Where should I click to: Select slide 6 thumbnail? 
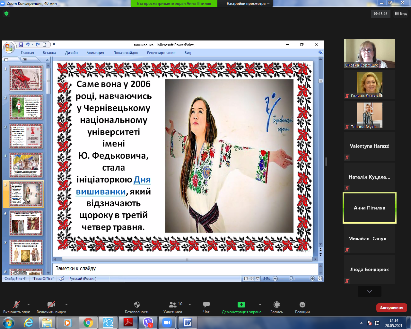26,223
